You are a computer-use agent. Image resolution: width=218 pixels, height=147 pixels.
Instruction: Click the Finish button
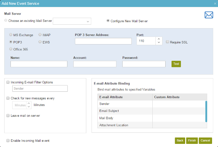pos(192,140)
